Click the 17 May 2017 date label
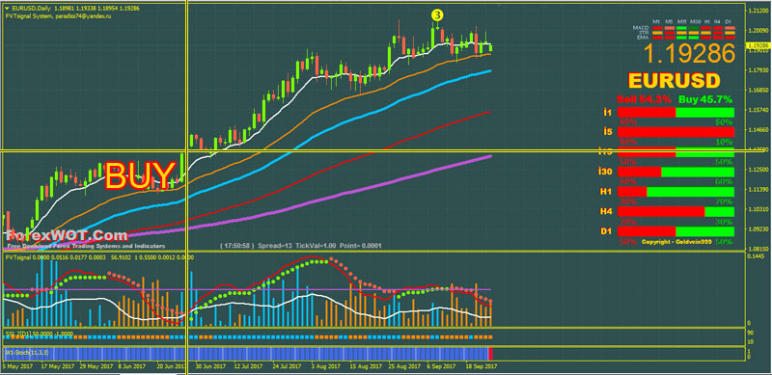 (57, 366)
